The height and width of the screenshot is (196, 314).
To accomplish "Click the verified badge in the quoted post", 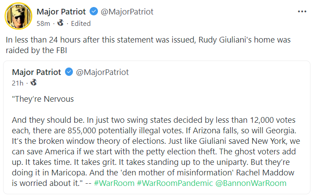I will 69,72.
